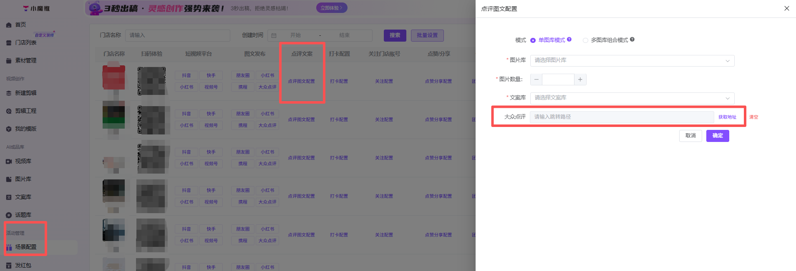
Task: Click the 大众点评 tag in first row
Action: coord(267,87)
